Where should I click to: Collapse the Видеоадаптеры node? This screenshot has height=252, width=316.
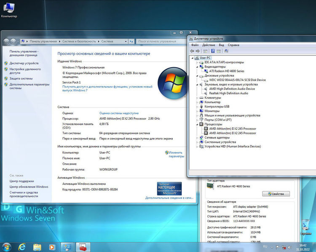click(197, 67)
